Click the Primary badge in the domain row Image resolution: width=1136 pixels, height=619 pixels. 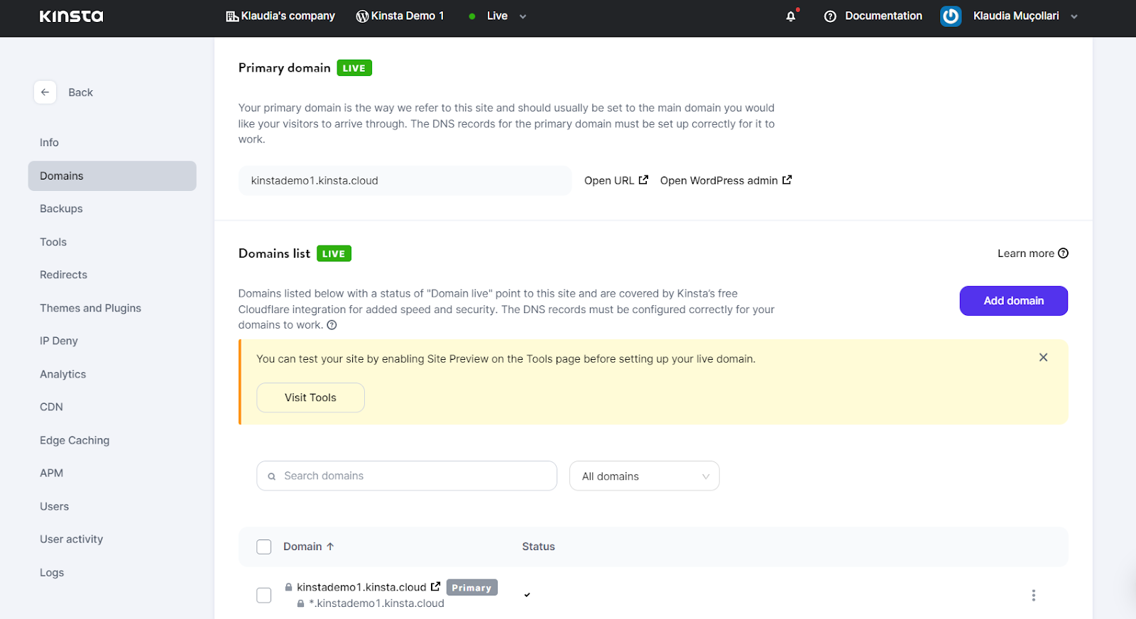coord(471,587)
